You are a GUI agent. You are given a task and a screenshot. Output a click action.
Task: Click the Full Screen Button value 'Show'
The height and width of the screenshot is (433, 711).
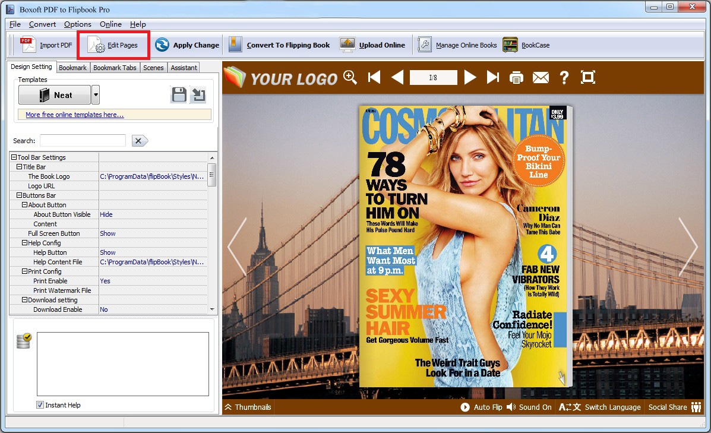[x=108, y=233]
